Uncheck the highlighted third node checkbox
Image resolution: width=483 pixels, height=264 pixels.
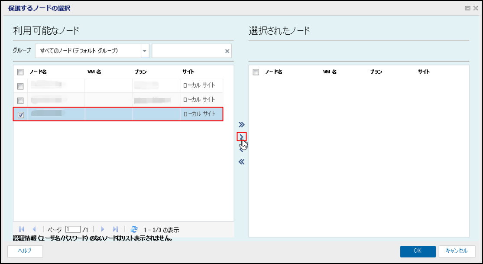tap(21, 115)
